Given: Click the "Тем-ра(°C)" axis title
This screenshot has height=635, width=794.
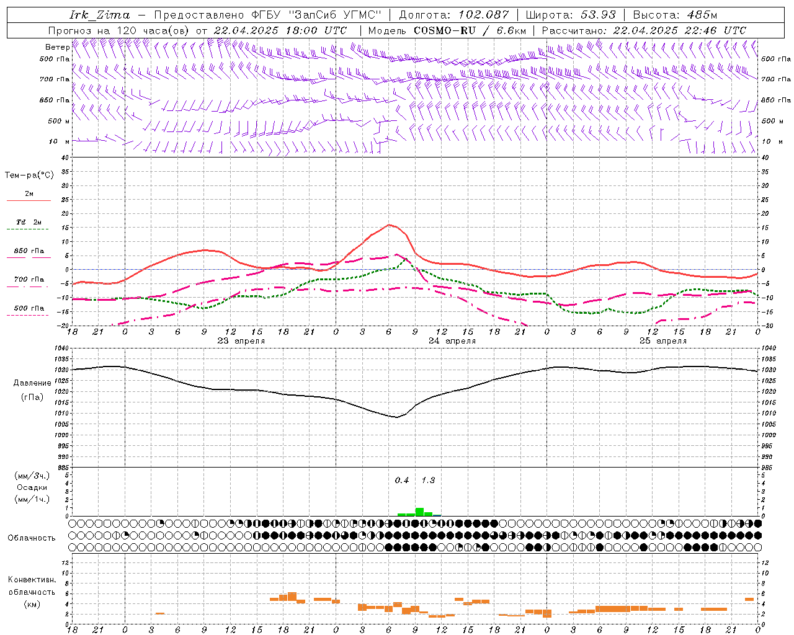Looking at the screenshot, I should point(29,175).
